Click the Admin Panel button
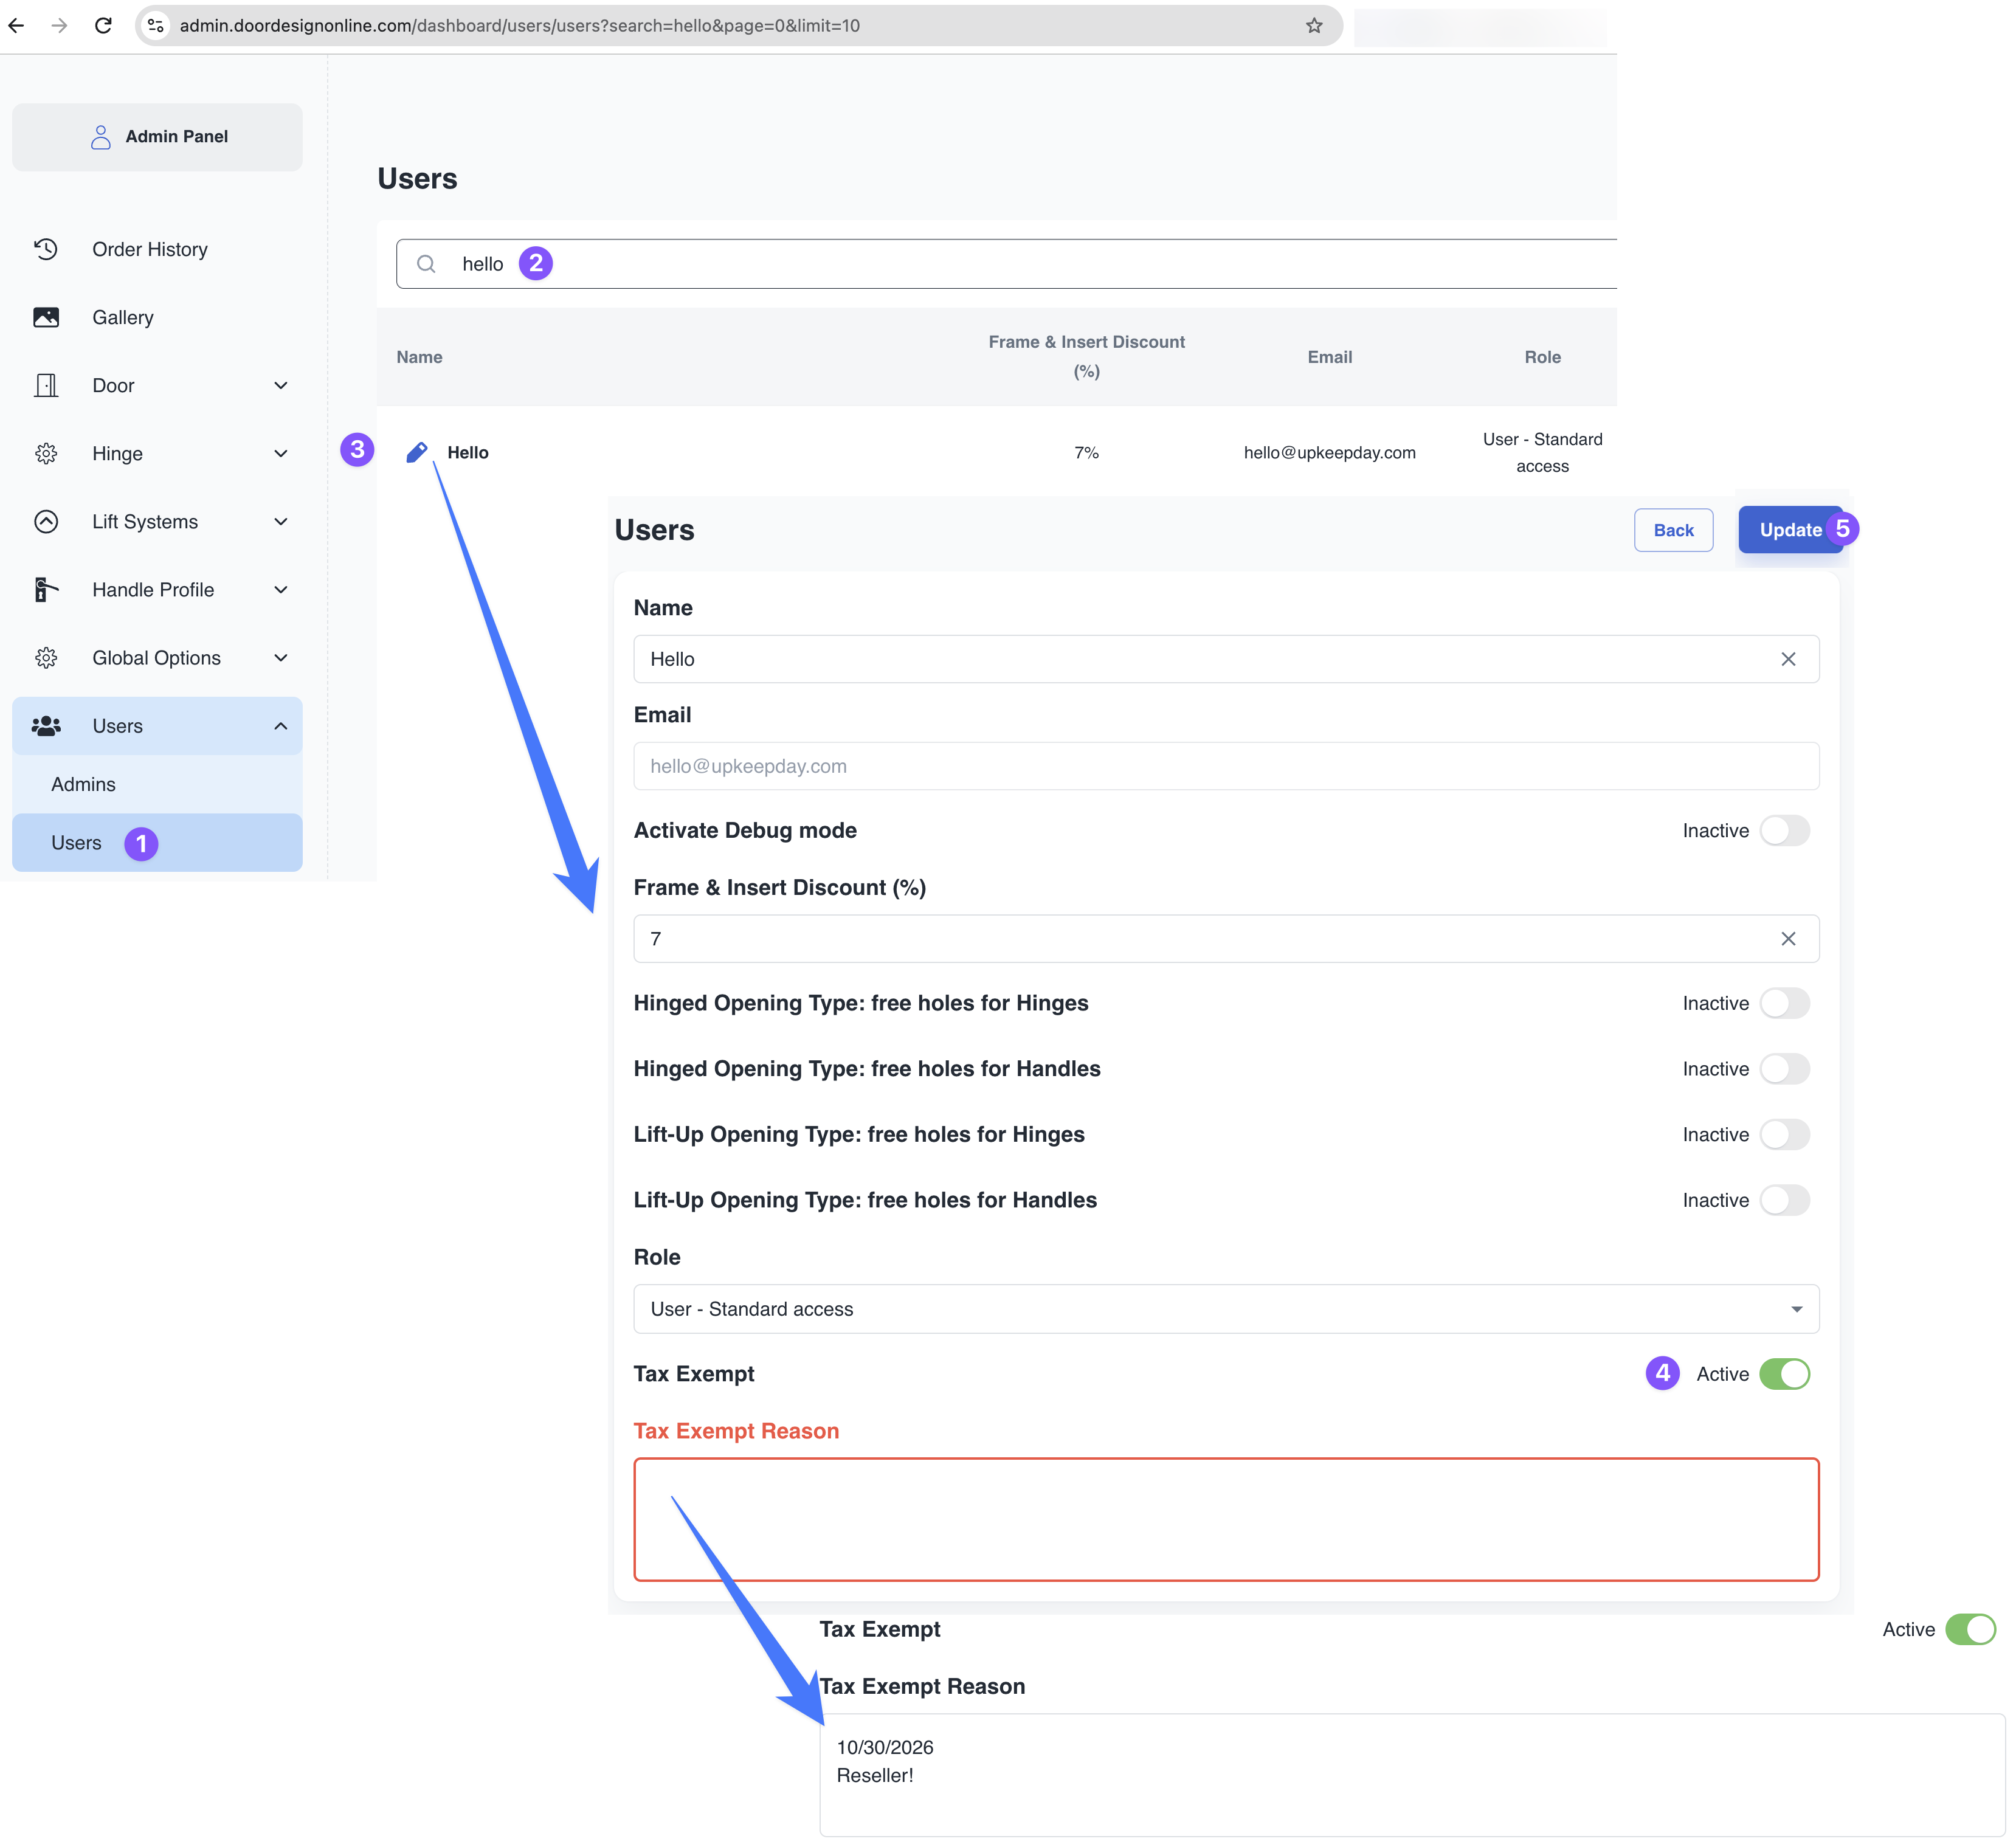 click(x=157, y=137)
